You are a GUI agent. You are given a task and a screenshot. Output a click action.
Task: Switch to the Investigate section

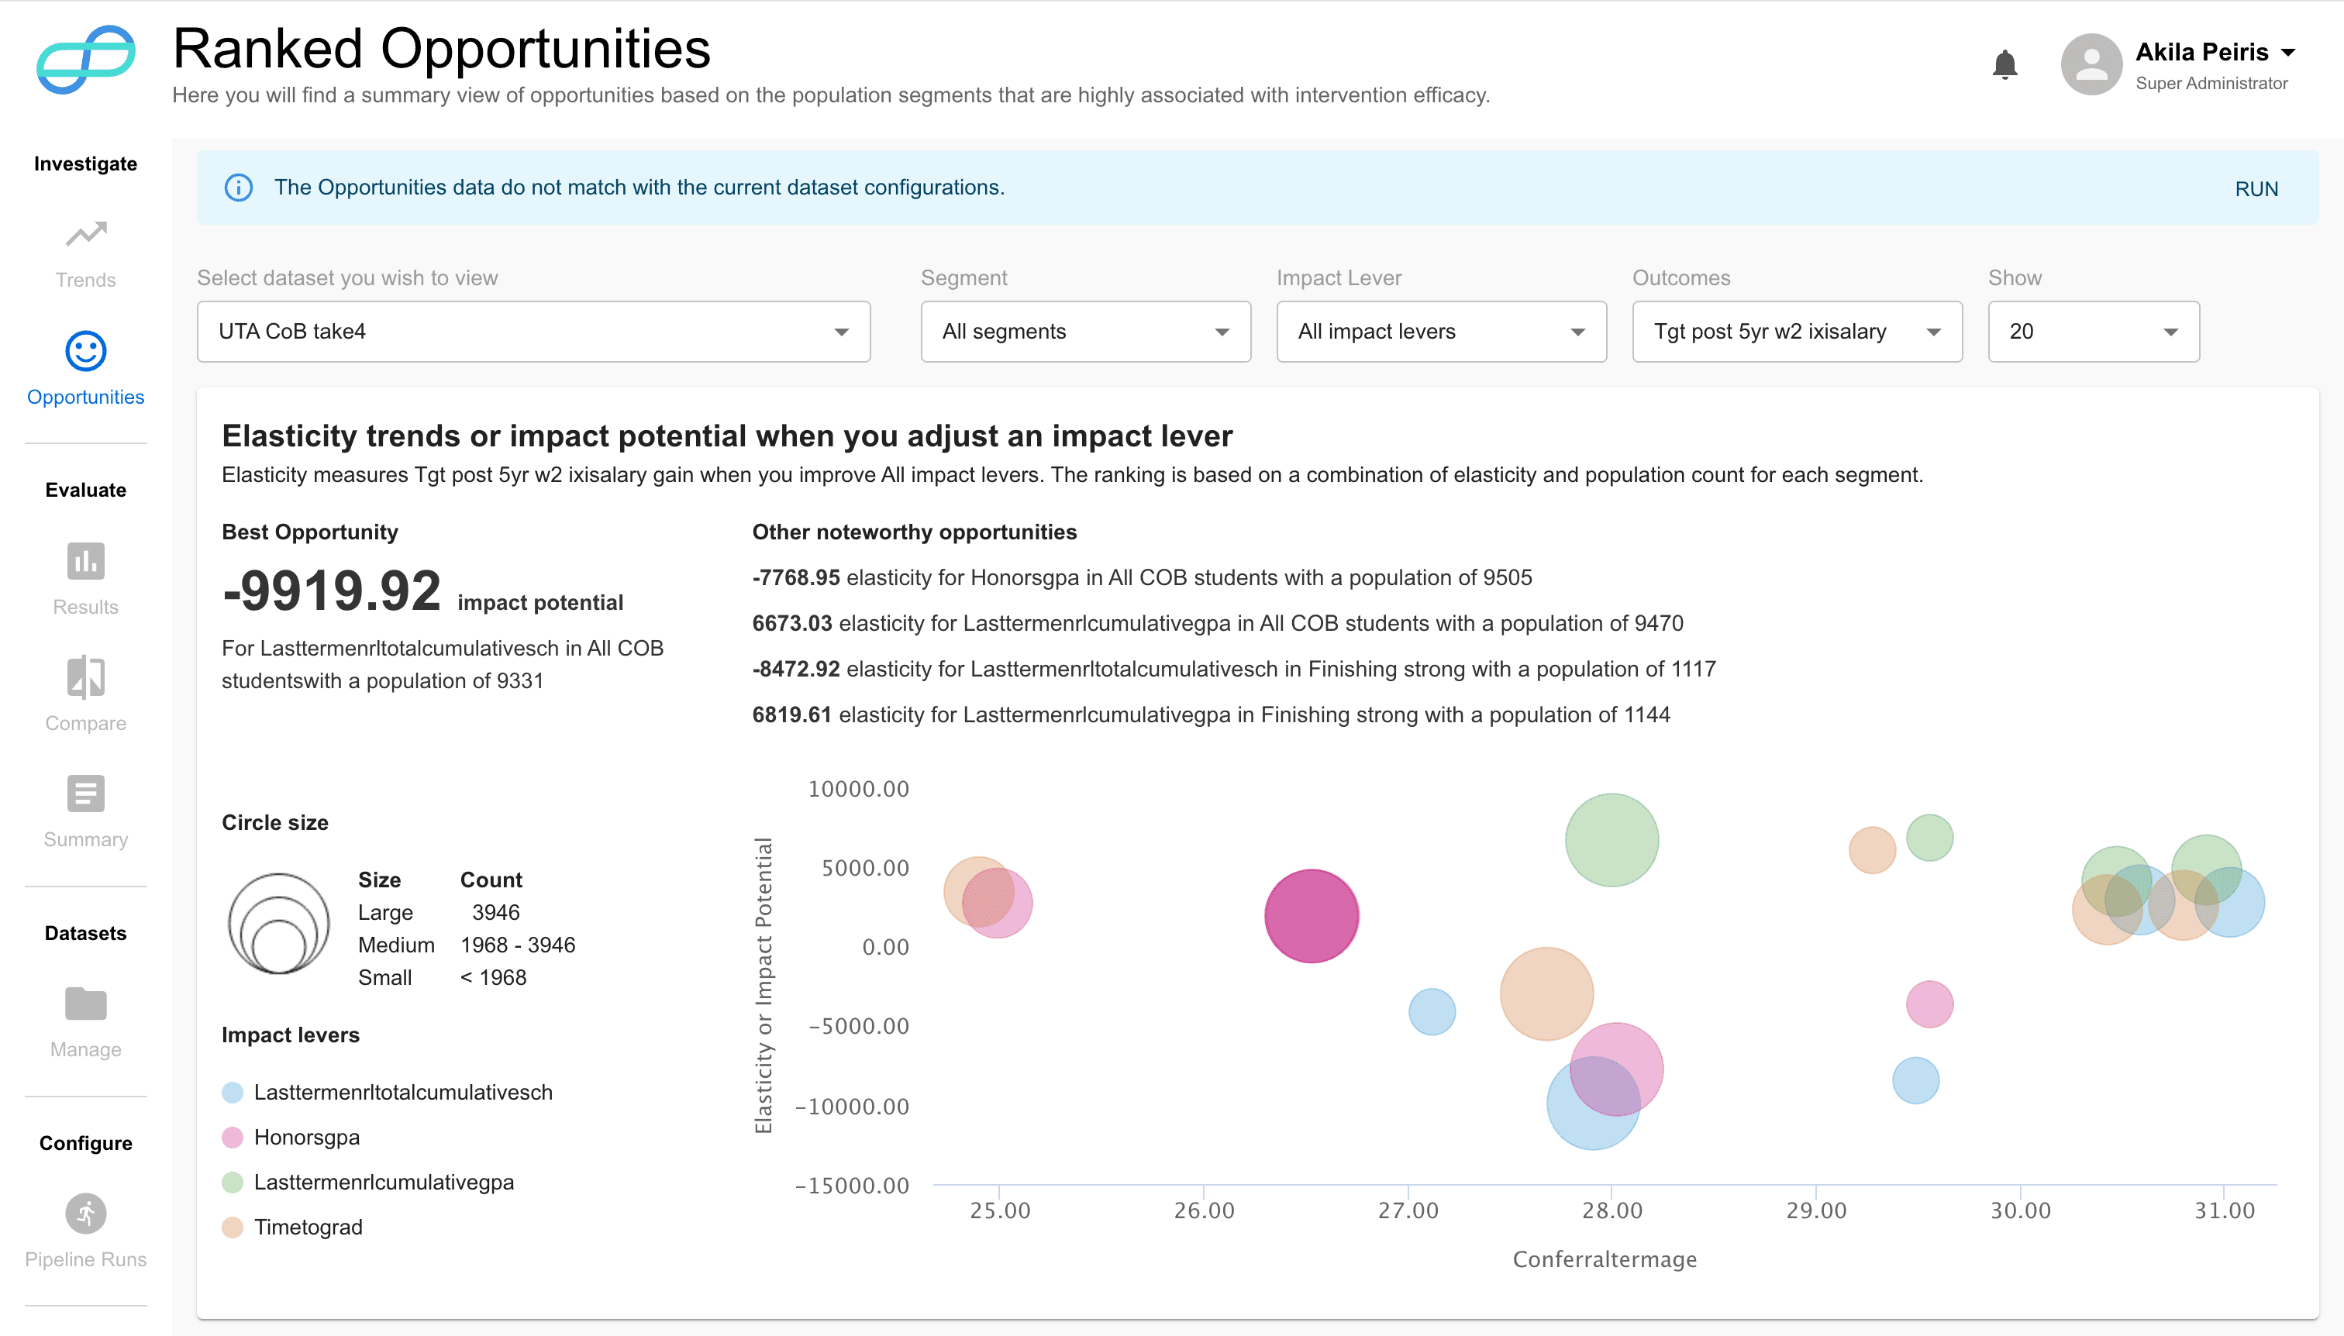coord(85,164)
